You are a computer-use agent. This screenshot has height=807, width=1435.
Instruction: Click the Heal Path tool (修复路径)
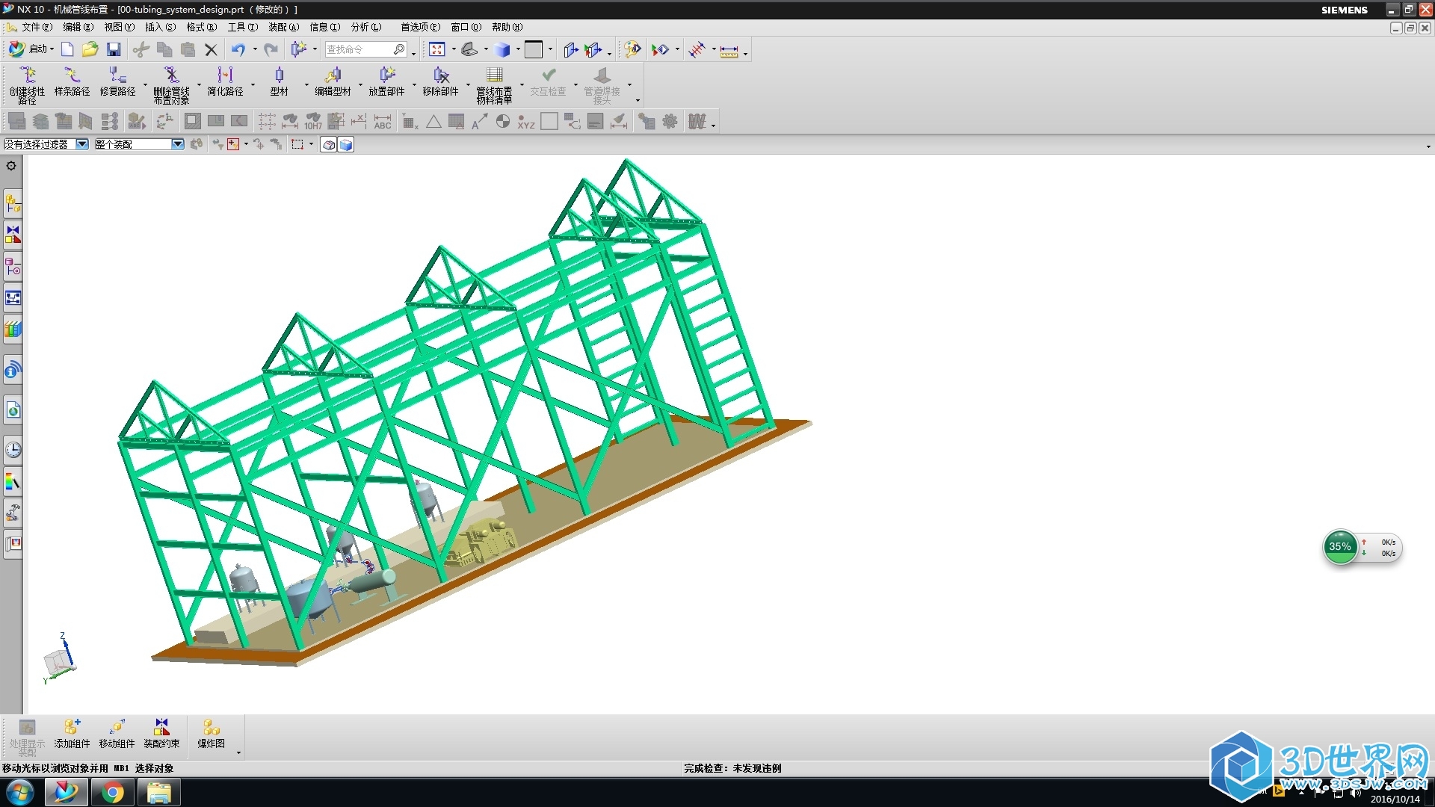pos(117,82)
